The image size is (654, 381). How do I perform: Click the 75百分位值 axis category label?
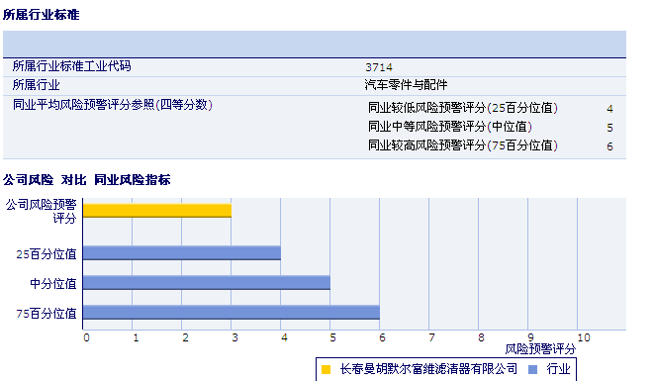(x=47, y=314)
